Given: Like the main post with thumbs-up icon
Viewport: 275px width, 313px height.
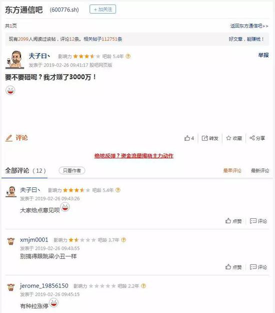Looking at the screenshot, I should pos(189,138).
